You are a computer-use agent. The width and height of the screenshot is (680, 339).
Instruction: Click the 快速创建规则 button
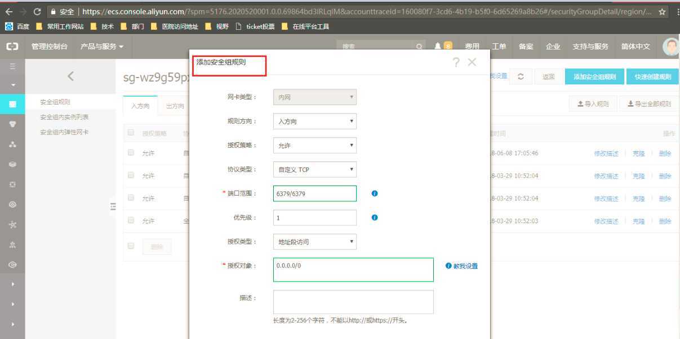point(652,77)
